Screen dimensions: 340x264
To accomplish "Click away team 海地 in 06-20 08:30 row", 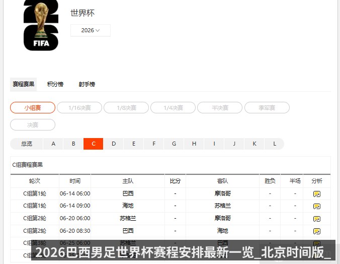I will coord(223,231).
